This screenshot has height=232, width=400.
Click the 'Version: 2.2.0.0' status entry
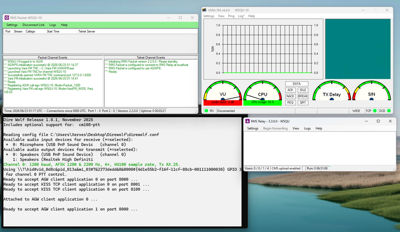click(x=127, y=111)
